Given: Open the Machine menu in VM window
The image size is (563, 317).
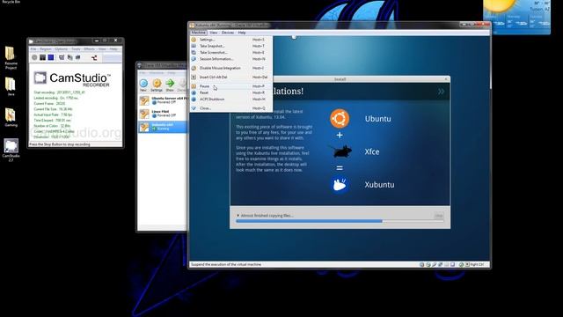Looking at the screenshot, I should (198, 33).
